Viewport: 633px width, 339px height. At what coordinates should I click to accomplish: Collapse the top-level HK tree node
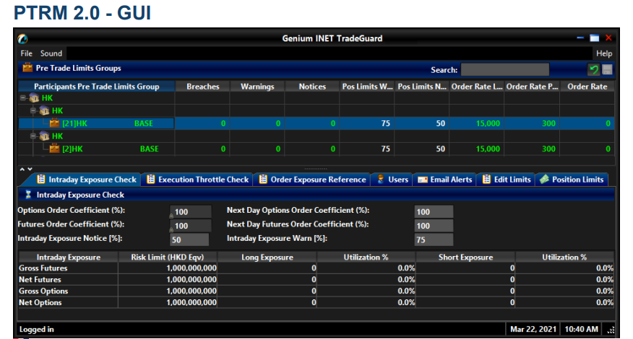click(23, 98)
